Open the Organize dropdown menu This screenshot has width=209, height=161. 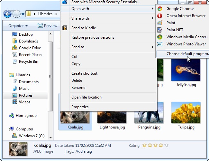click(18, 26)
